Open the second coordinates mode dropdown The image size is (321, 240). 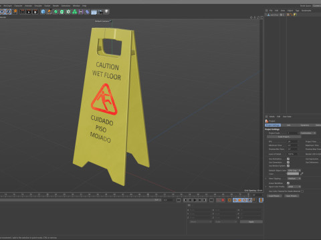click(226, 222)
